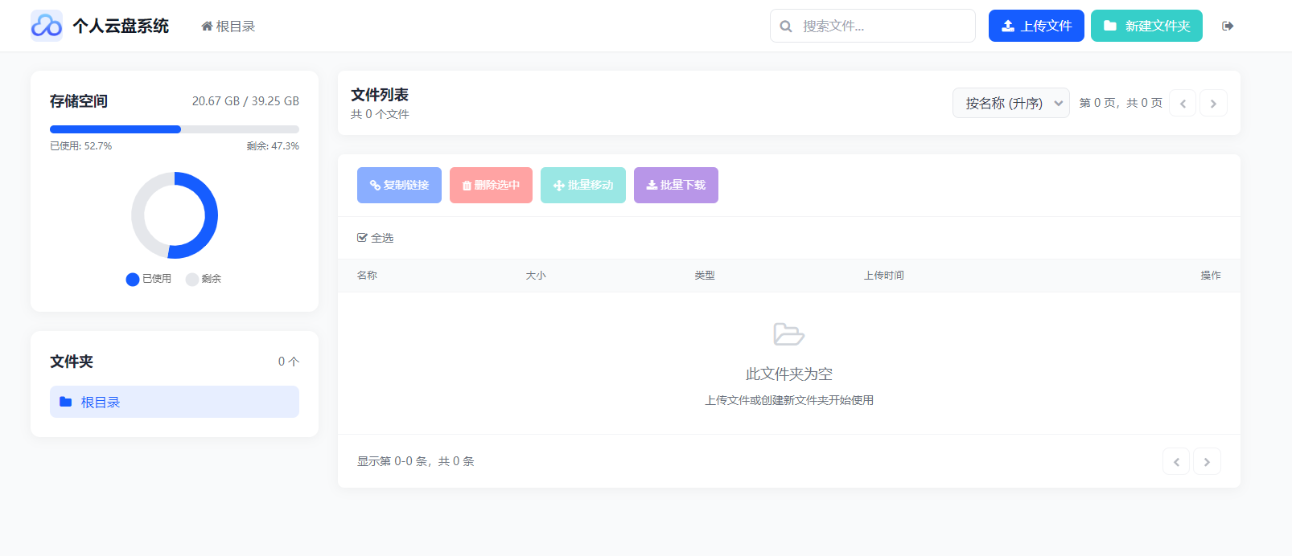The width and height of the screenshot is (1292, 556).
Task: Click the 共 0 个文件 text
Action: click(380, 114)
